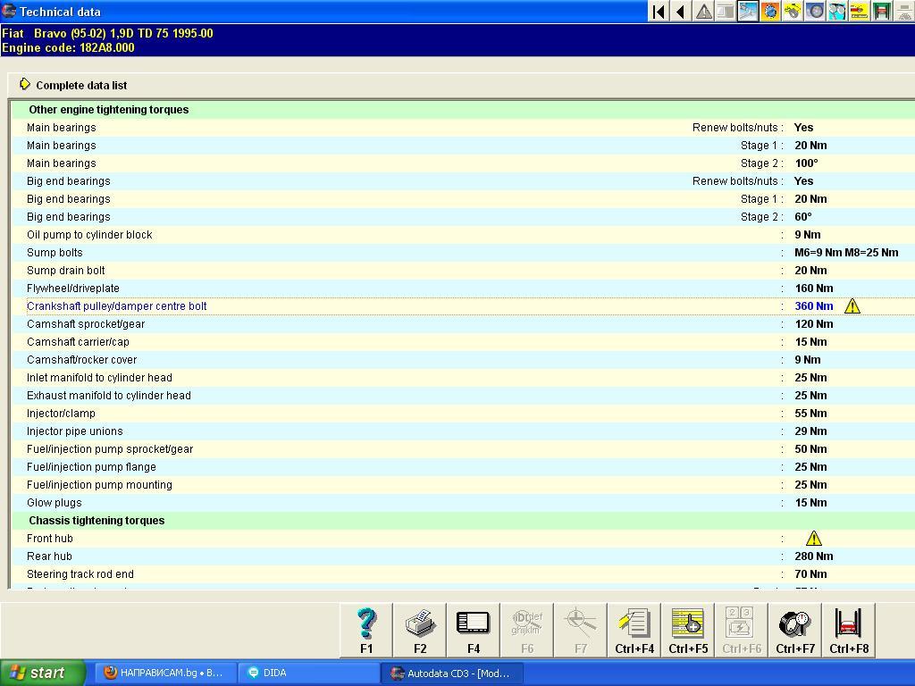The image size is (915, 686).
Task: Switch to the DIDA taskbar window
Action: (310, 673)
